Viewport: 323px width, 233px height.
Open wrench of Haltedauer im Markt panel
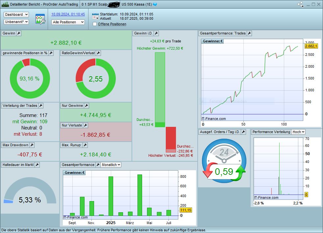[37, 165]
